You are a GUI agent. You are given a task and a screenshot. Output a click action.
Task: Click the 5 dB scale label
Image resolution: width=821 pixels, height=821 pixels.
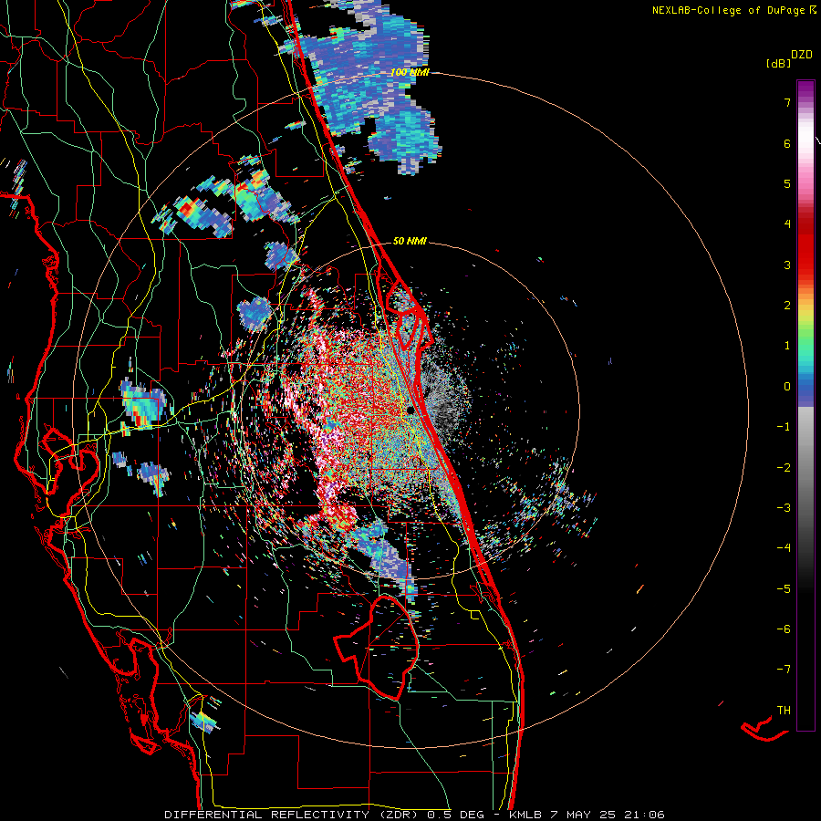tap(787, 183)
